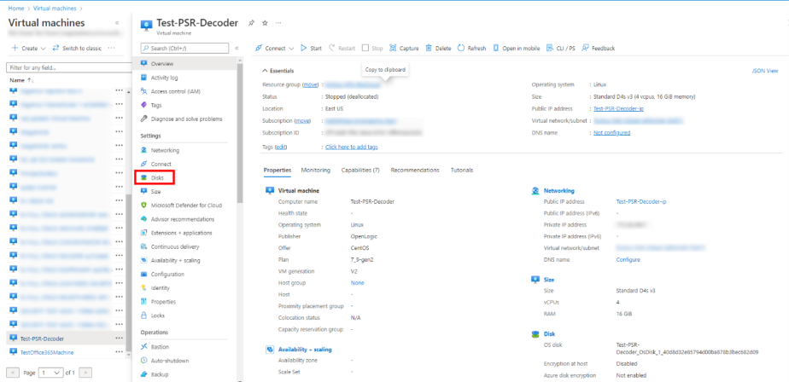Click the Configuration sidebar icon

144,274
